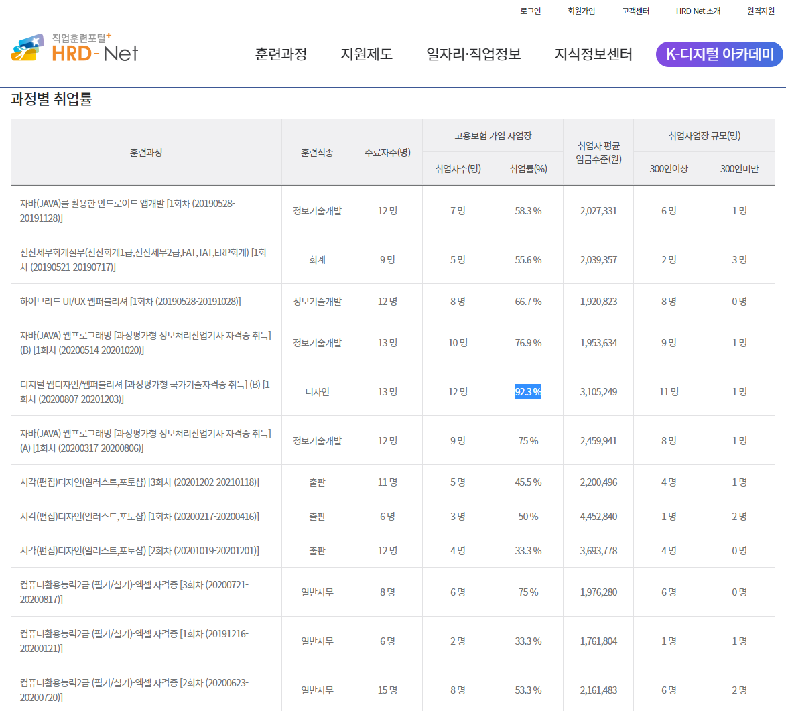Click the 2,039,357 average wage value
This screenshot has width=786, height=711.
tap(598, 260)
